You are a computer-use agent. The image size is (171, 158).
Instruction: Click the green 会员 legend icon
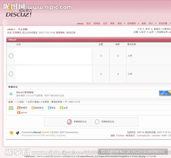(62, 108)
